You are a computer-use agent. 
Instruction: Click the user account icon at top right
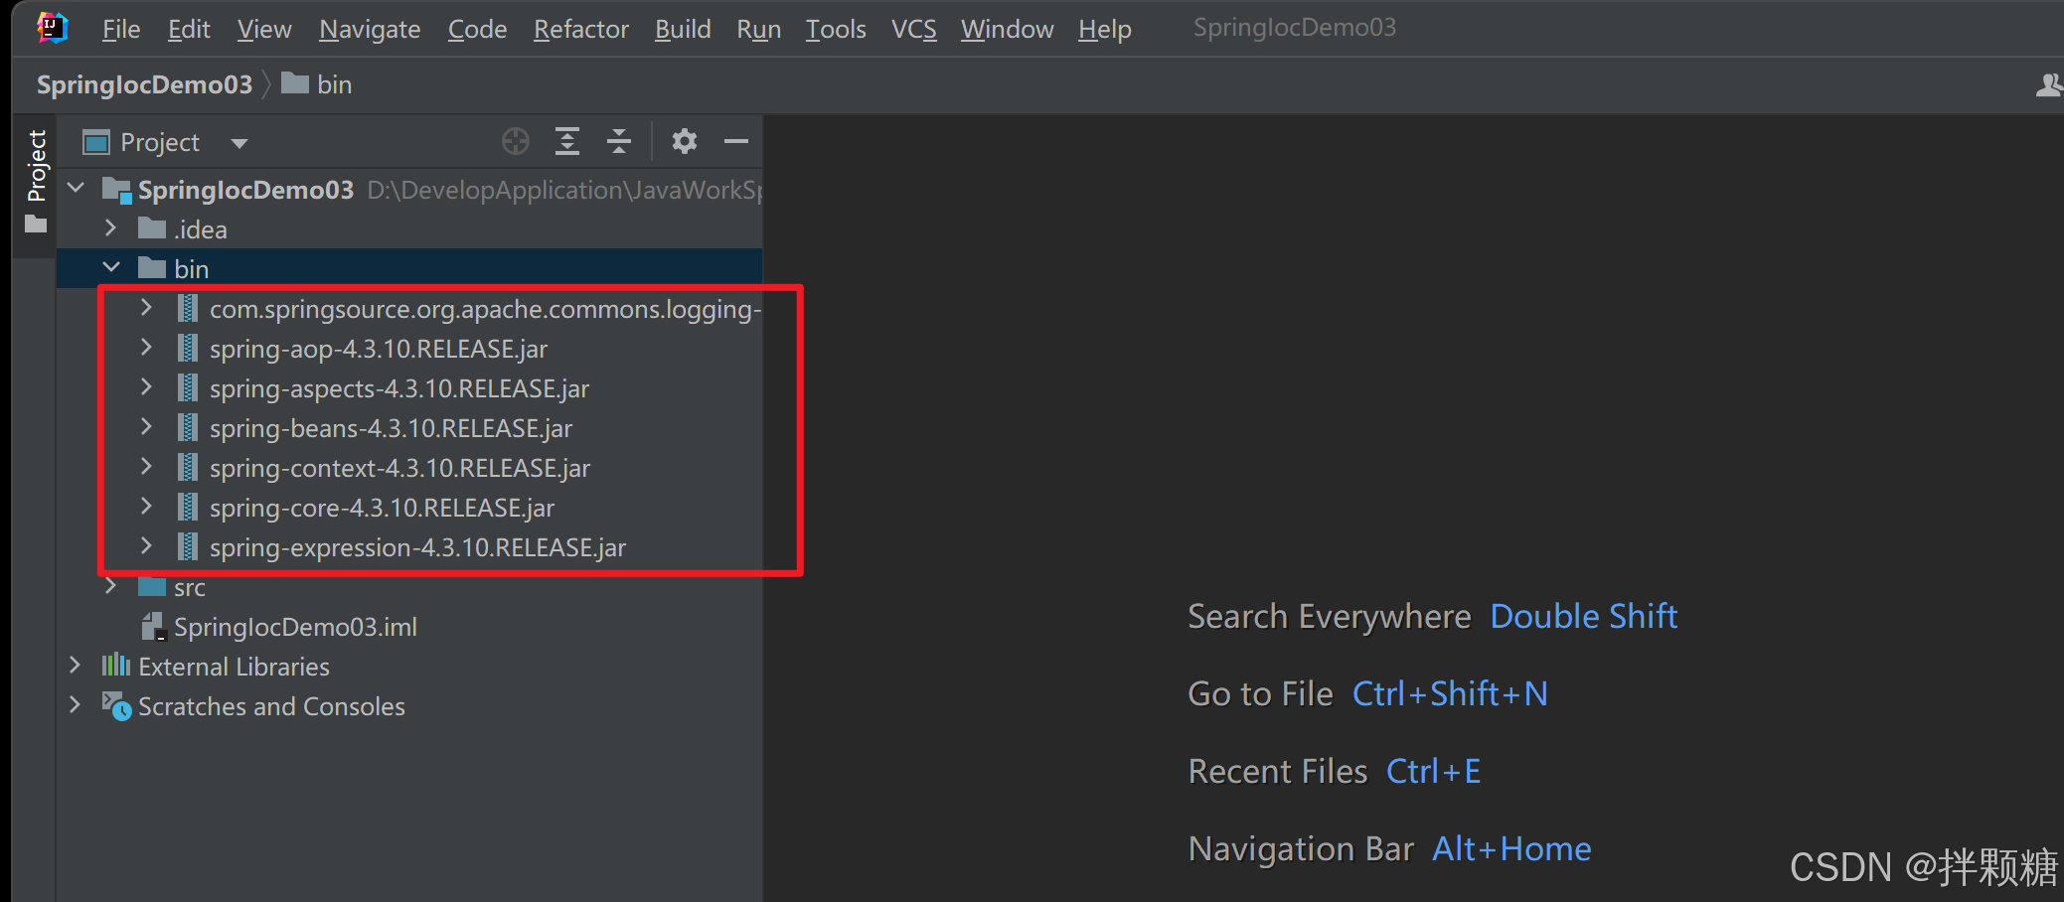tap(2048, 85)
